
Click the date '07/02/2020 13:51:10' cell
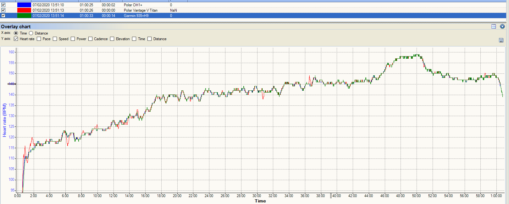(x=48, y=5)
